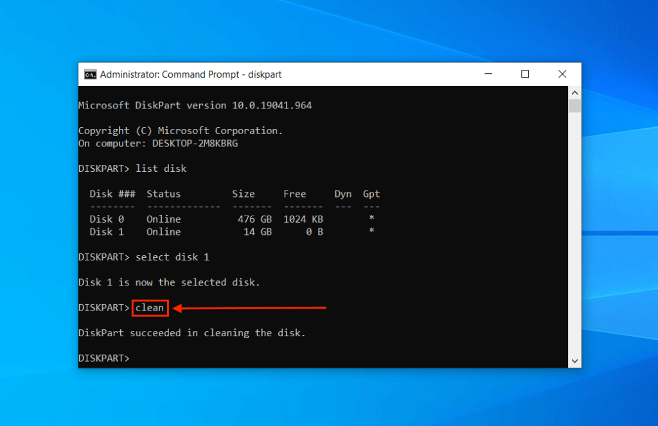This screenshot has height=426, width=658.
Task: Click the minimize window icon
Action: (x=488, y=74)
